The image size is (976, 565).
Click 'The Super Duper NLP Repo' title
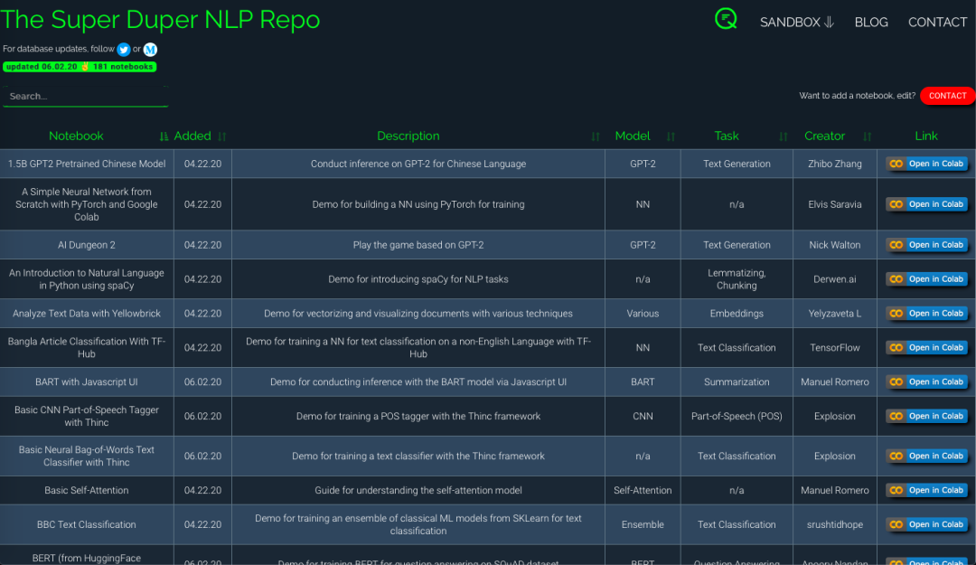pyautogui.click(x=161, y=20)
